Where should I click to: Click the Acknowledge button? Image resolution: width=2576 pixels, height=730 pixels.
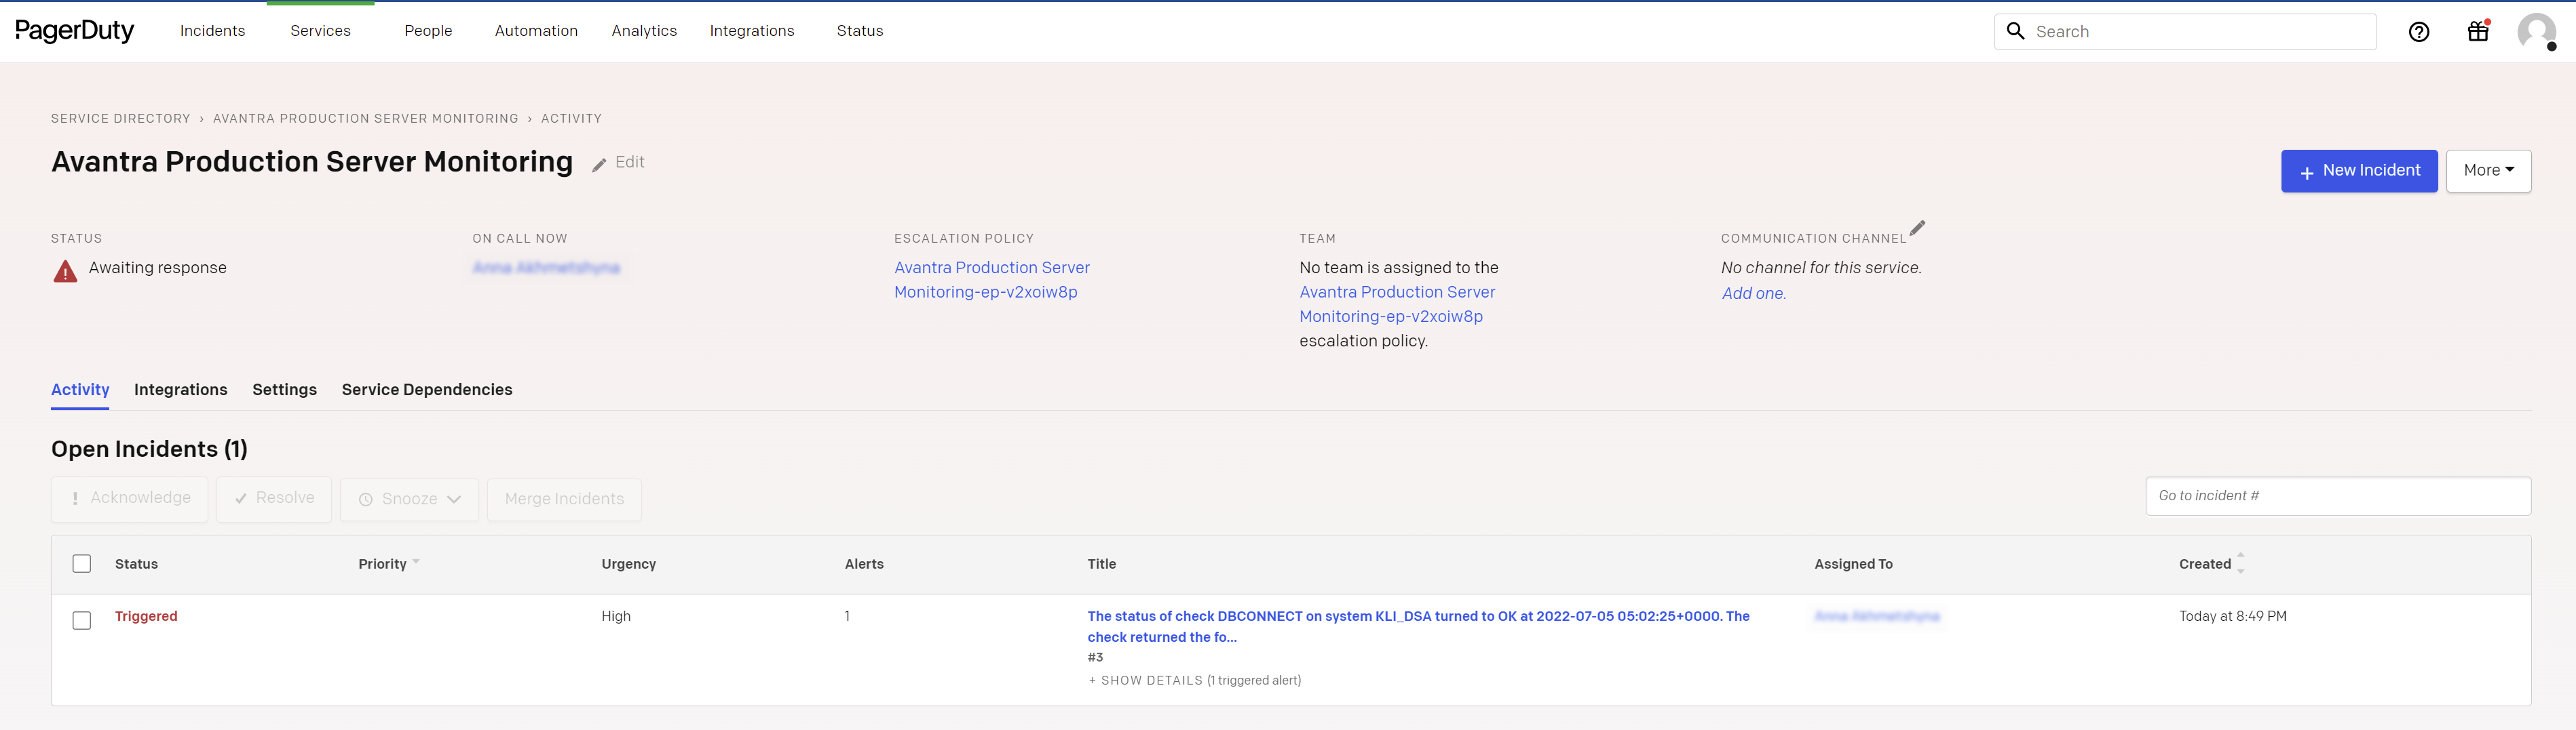coord(130,500)
